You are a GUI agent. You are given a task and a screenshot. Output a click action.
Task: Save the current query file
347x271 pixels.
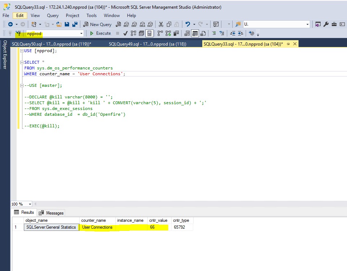click(67, 24)
